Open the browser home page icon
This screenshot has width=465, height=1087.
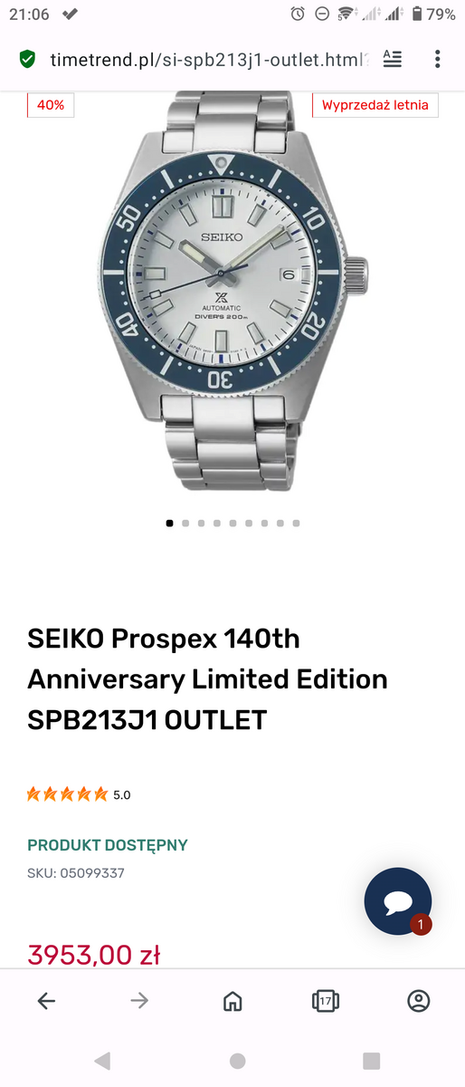pos(232,1001)
